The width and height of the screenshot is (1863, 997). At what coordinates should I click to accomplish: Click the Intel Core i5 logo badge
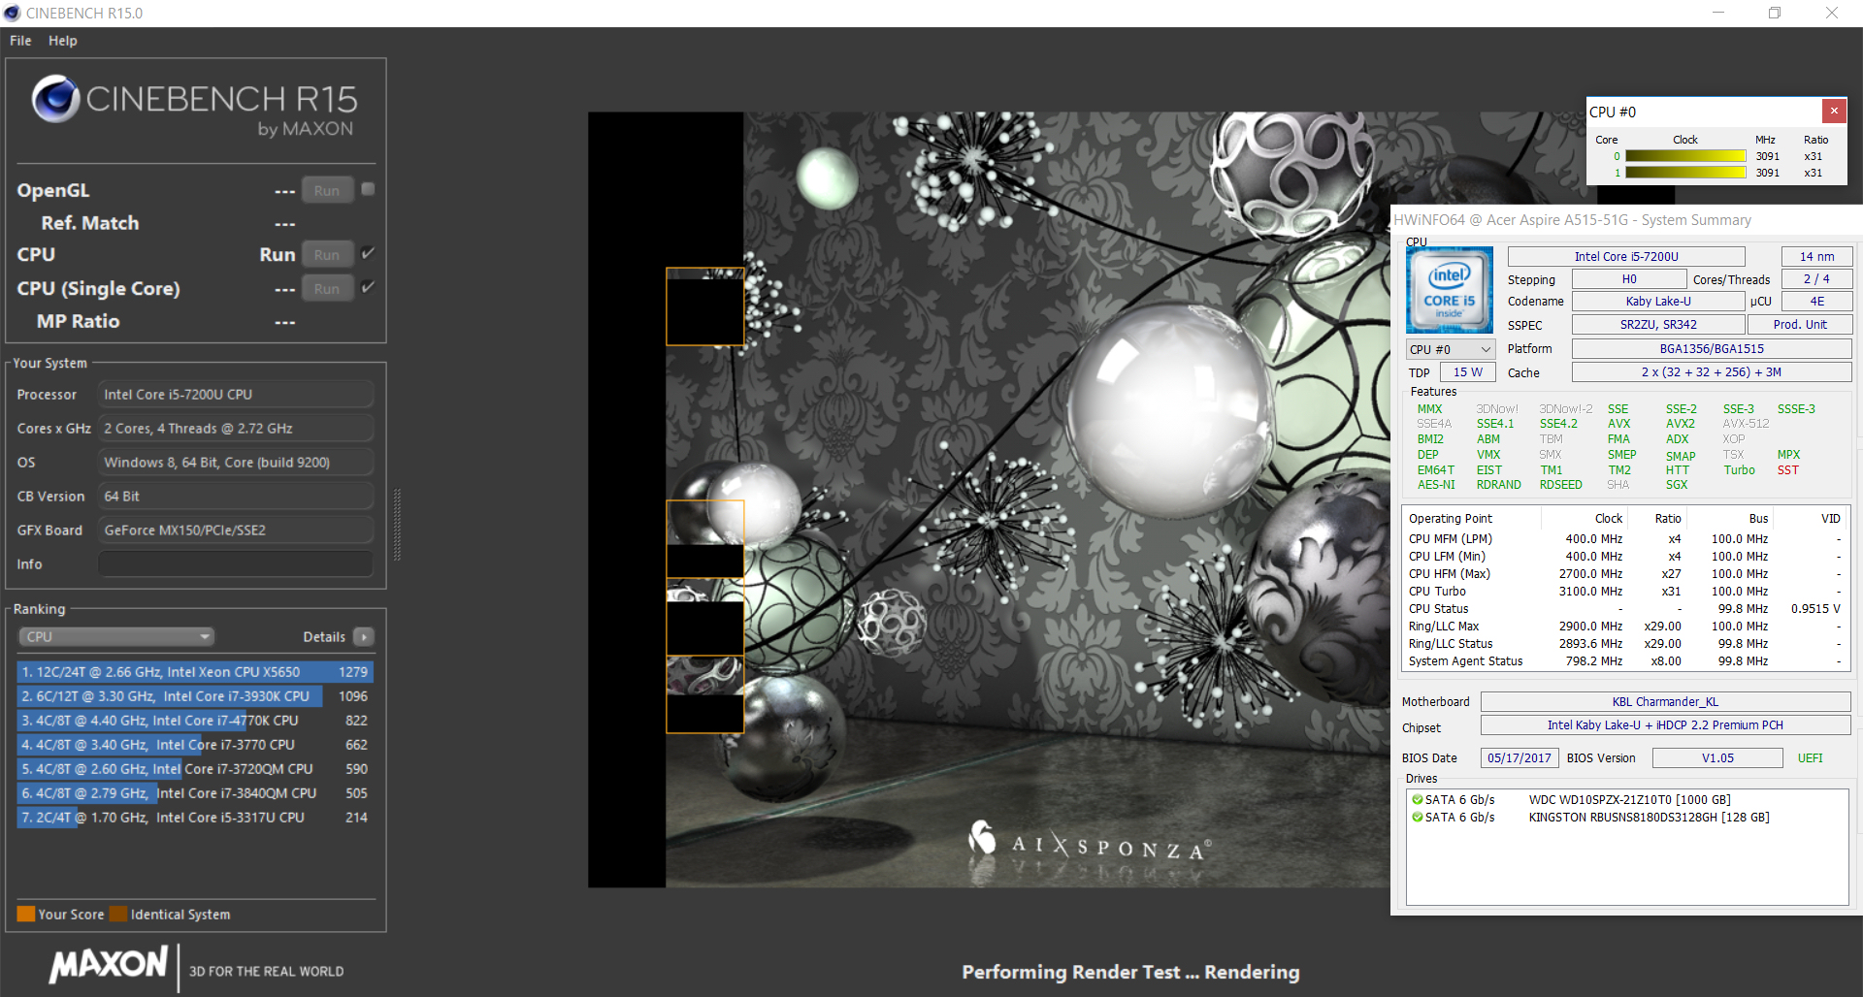tap(1449, 290)
